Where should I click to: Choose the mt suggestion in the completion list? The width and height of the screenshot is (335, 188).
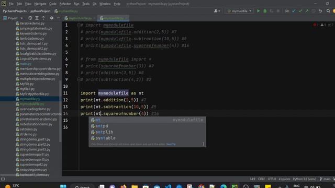coord(147,120)
